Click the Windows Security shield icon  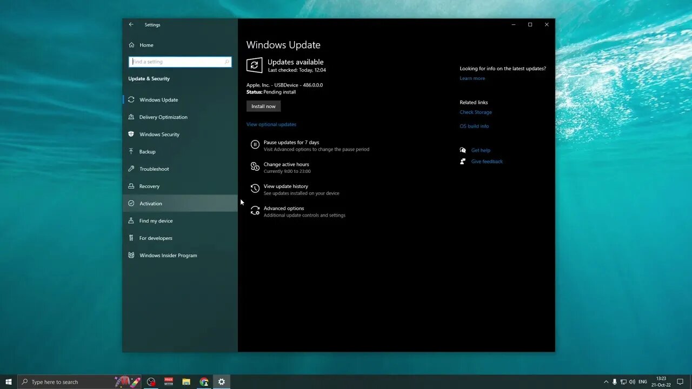pyautogui.click(x=131, y=134)
